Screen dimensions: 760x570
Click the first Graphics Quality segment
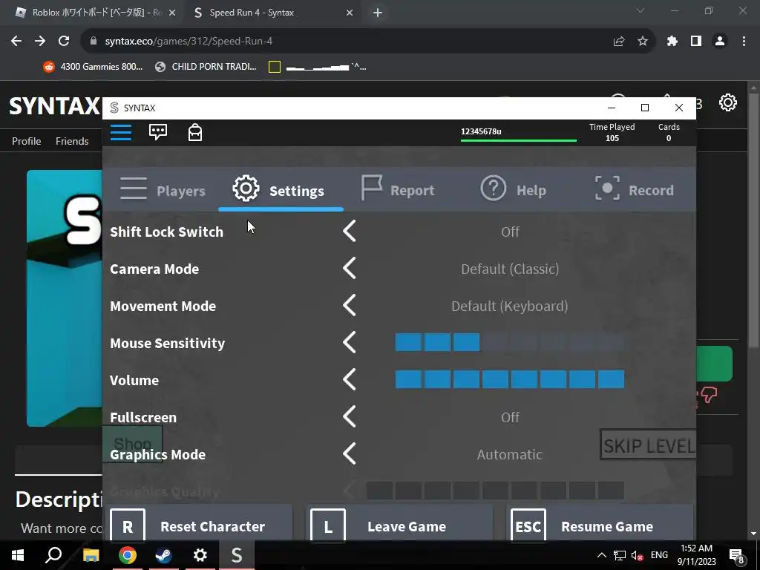[379, 491]
